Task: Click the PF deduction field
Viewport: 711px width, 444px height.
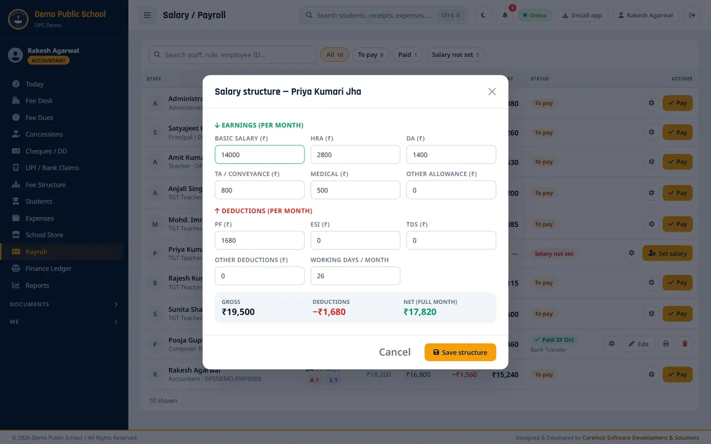Action: [x=260, y=240]
